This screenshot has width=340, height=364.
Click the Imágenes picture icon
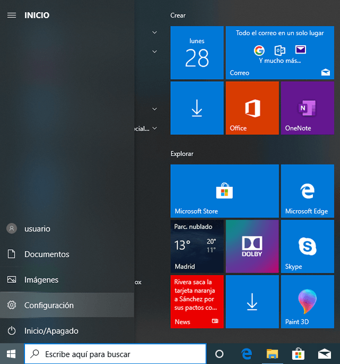[12, 280]
